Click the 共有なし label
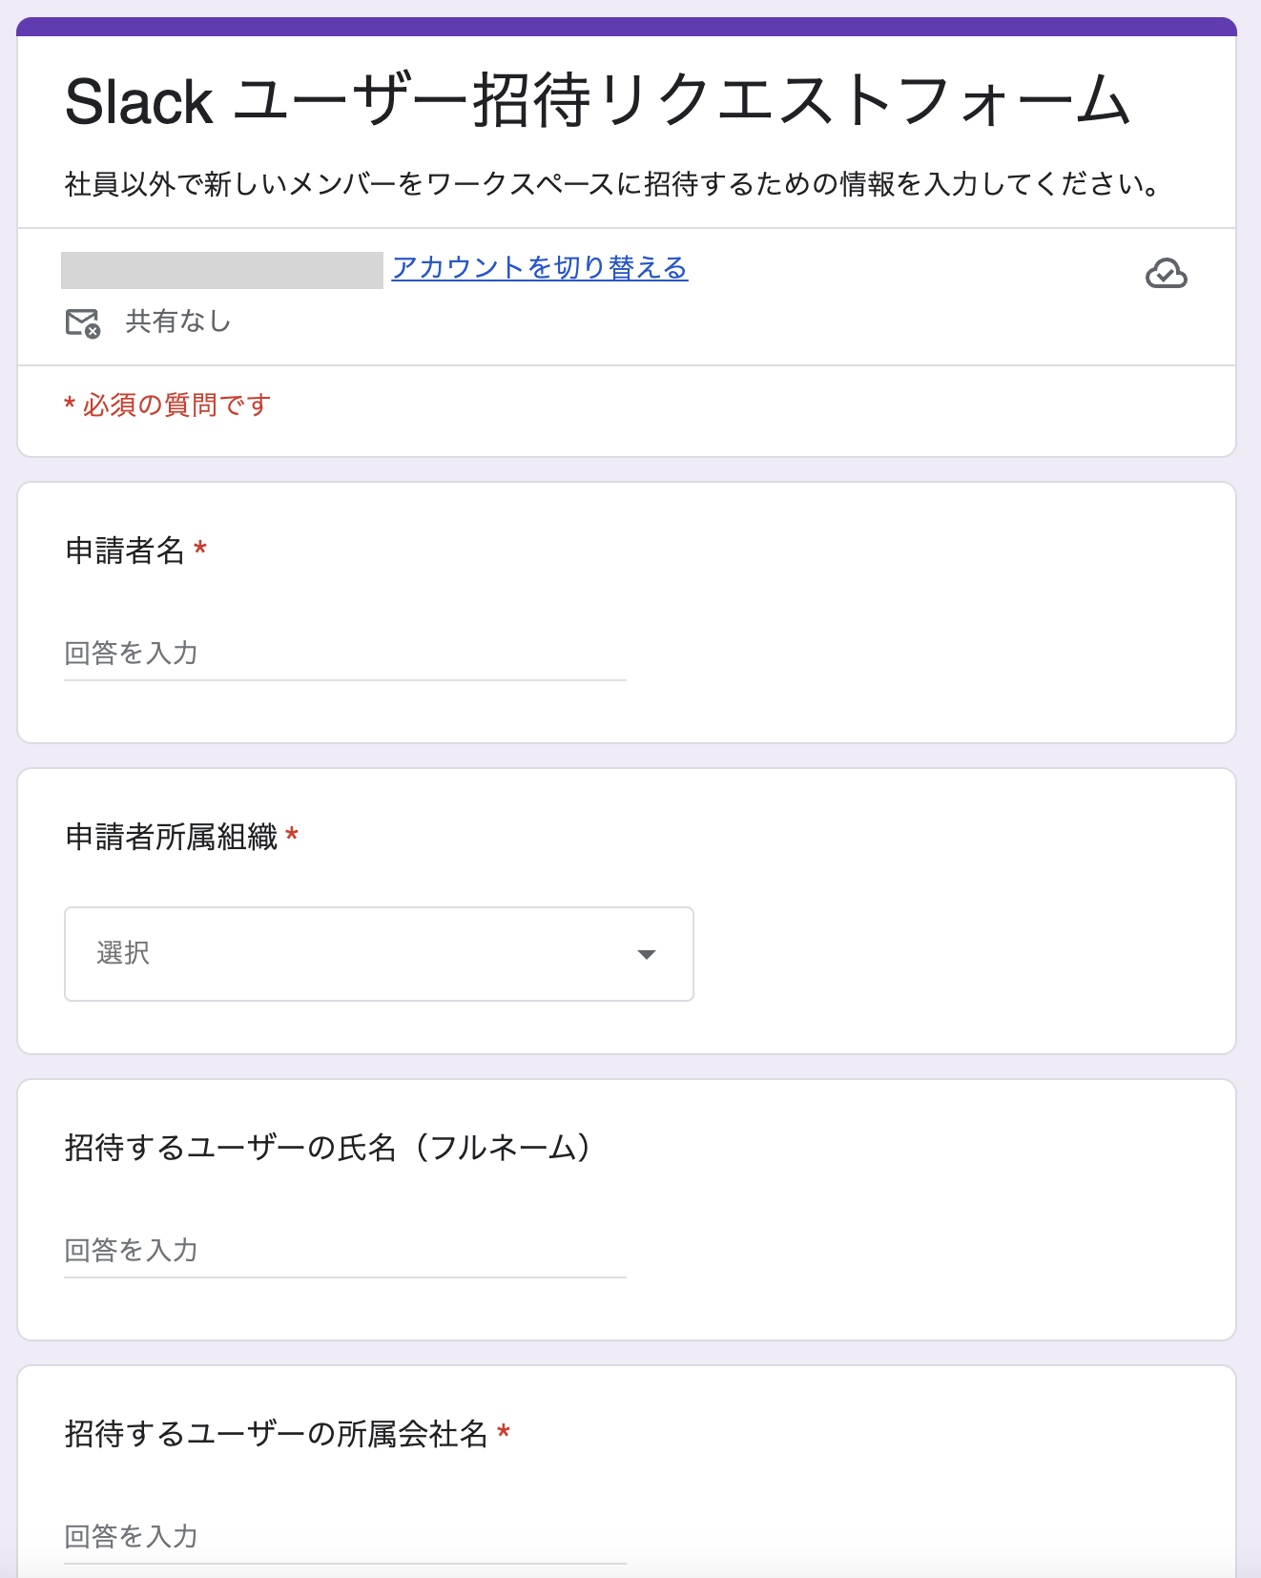1261x1578 pixels. (178, 322)
